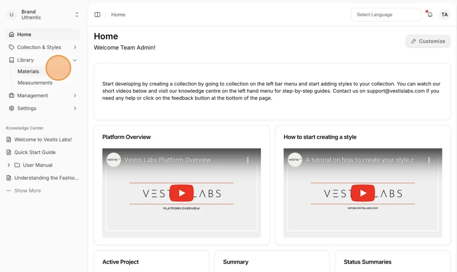The image size is (457, 272).
Task: Click the Library book icon
Action: click(12, 60)
